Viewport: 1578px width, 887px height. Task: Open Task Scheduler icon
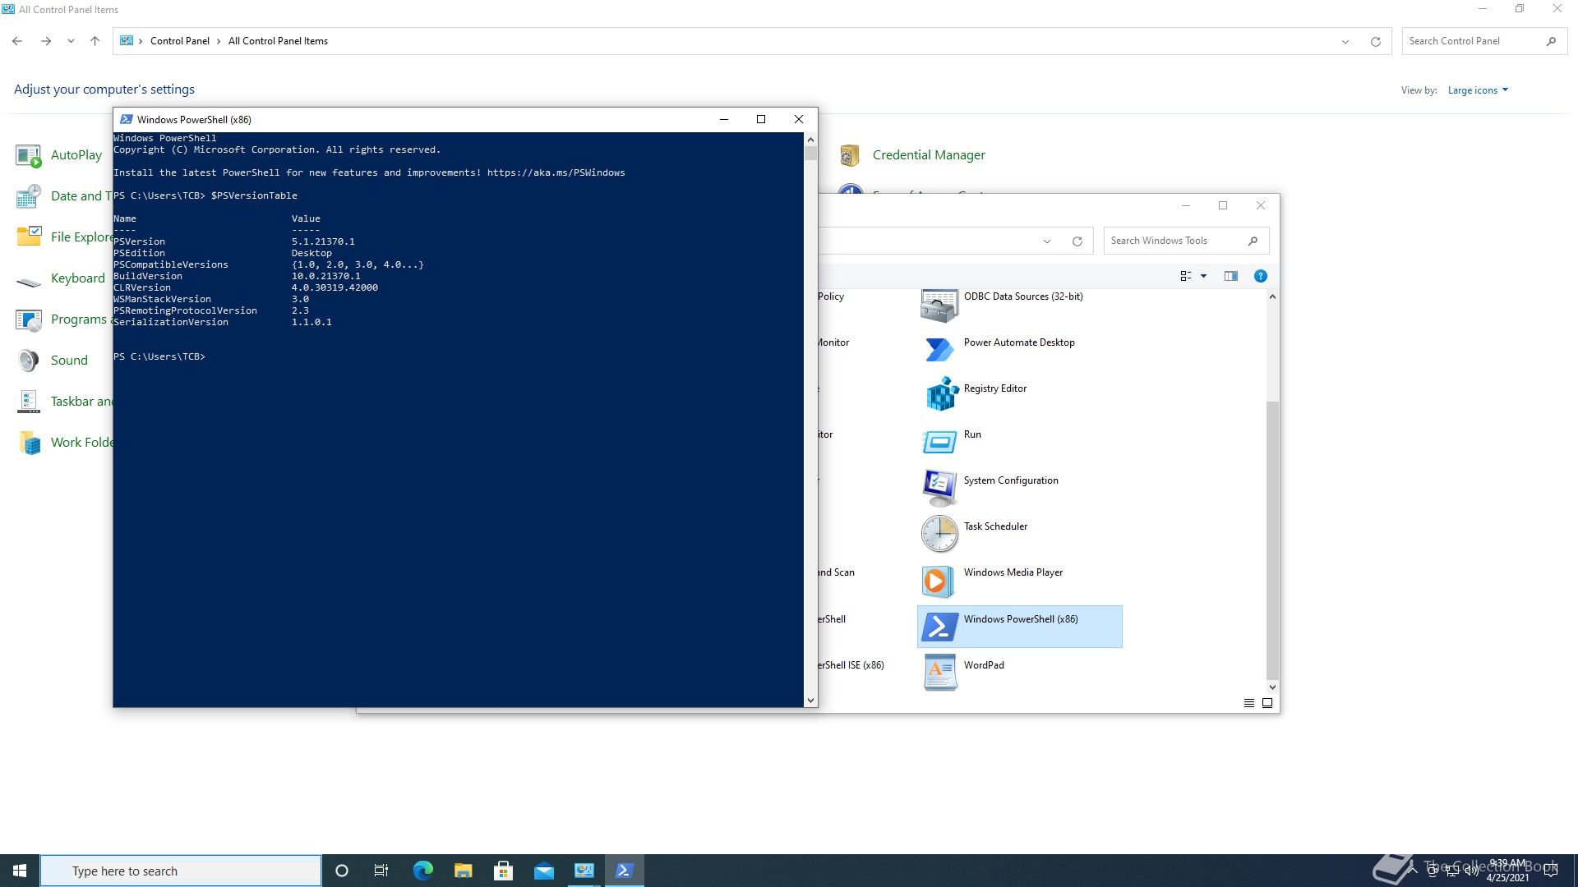click(x=939, y=535)
